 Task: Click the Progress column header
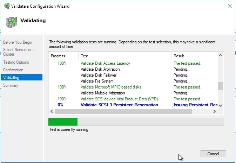coord(63,56)
